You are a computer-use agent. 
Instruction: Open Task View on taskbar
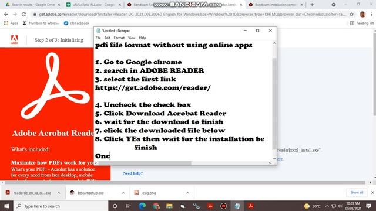tap(128, 206)
